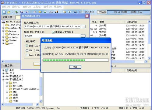Click the info (i) toolbar icon
This screenshot has width=152, height=110.
[70, 12]
